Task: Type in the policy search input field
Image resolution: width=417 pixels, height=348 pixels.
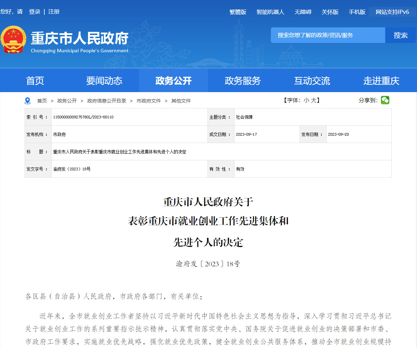Action: click(328, 35)
